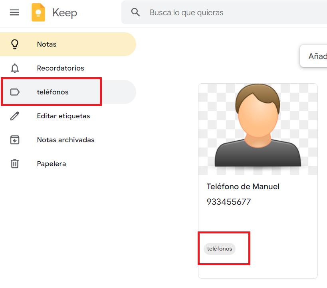
Task: Click the teléfonos chip on the note
Action: 220,249
